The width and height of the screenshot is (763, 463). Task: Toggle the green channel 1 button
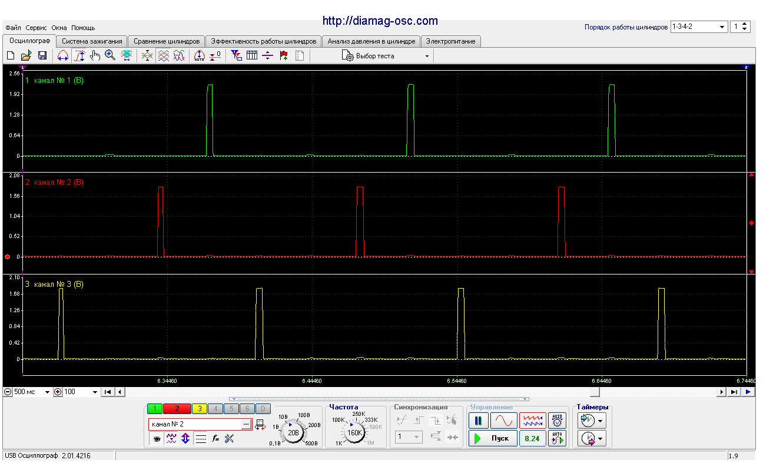[155, 409]
